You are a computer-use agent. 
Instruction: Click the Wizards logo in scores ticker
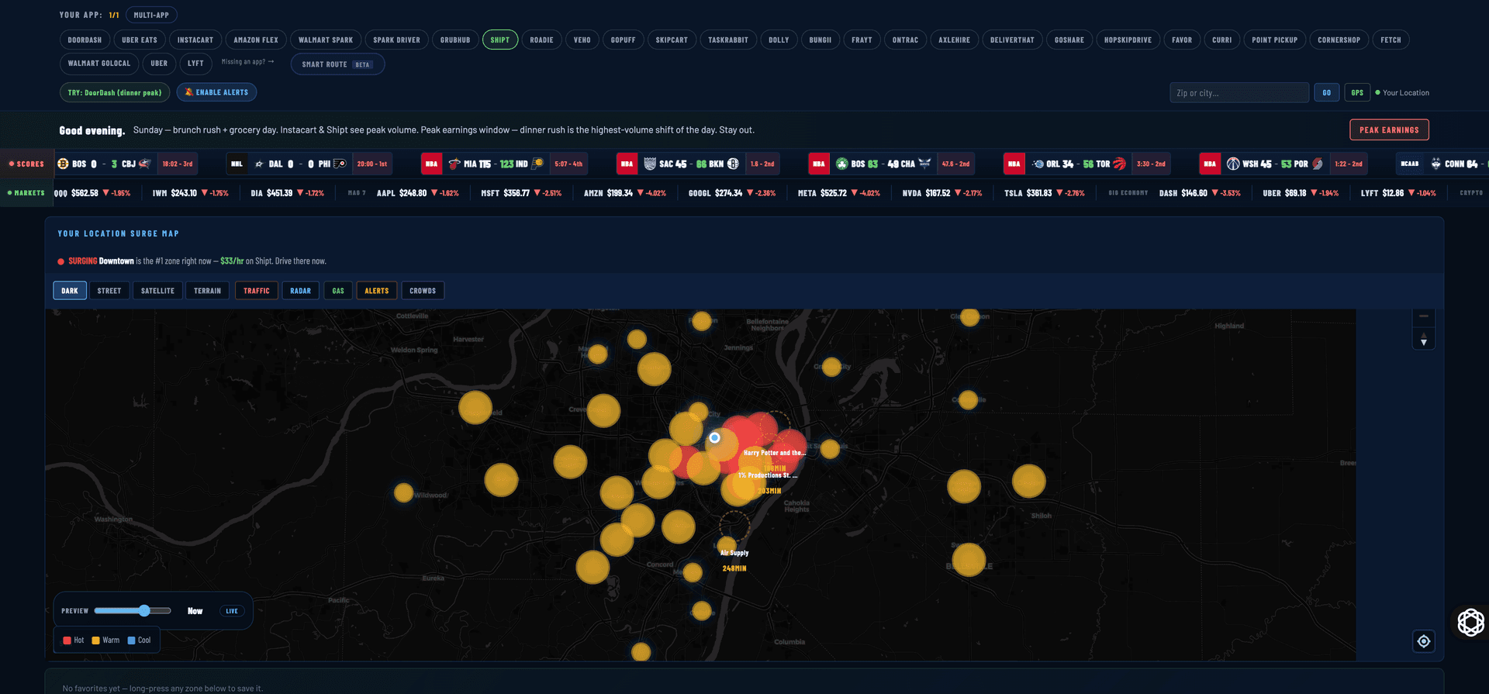pyautogui.click(x=1232, y=164)
